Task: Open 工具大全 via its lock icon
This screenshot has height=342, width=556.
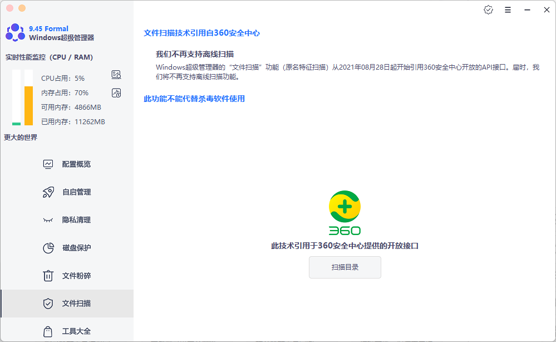Action: tap(48, 331)
